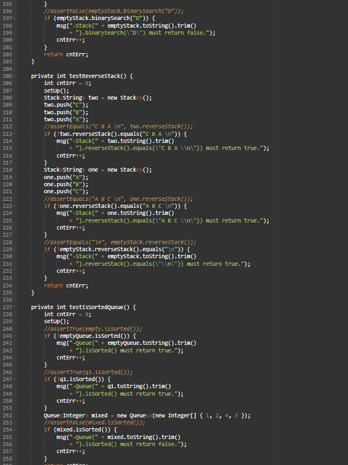
Task: Click 'if (!one.reverseStack().equals' statement
Action: [115, 206]
